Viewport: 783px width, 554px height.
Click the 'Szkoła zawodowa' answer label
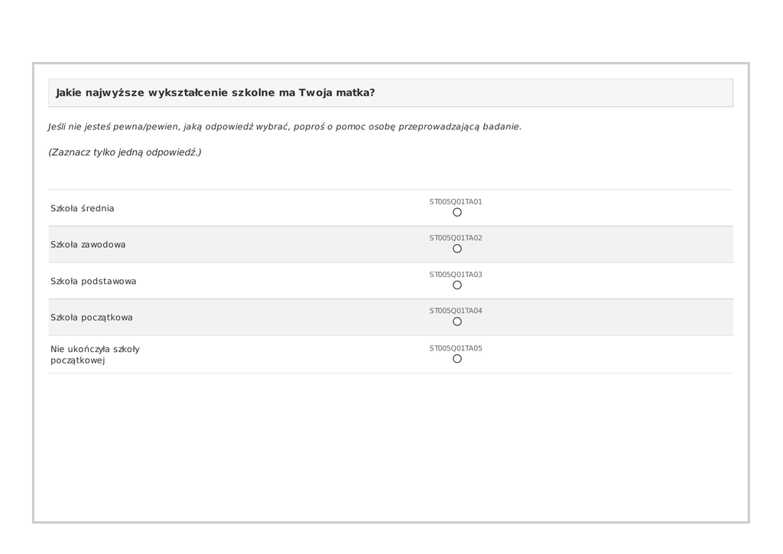(x=88, y=245)
